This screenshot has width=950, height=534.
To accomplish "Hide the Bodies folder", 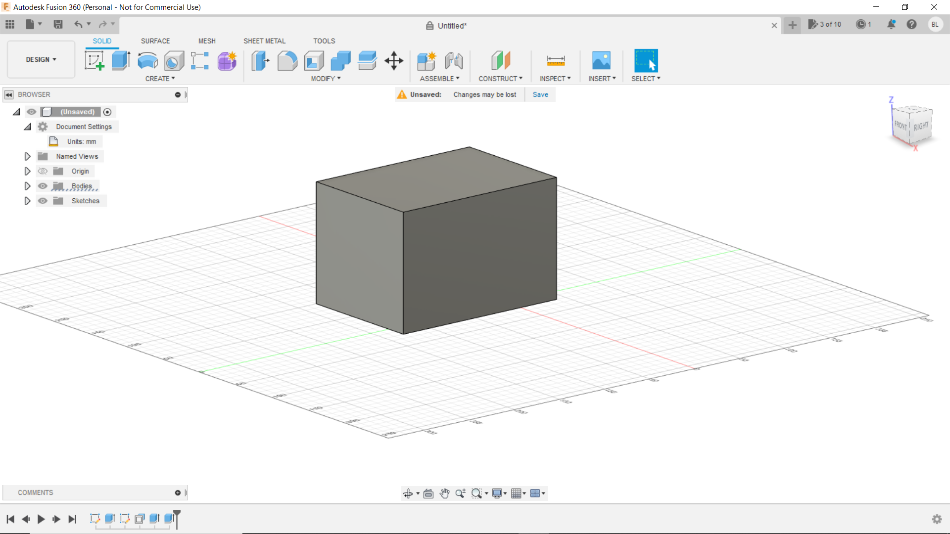I will [43, 186].
